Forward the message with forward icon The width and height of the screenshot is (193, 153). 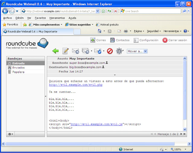tap(98, 51)
